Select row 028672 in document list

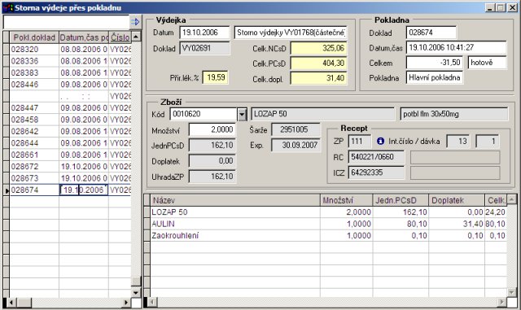pos(70,167)
